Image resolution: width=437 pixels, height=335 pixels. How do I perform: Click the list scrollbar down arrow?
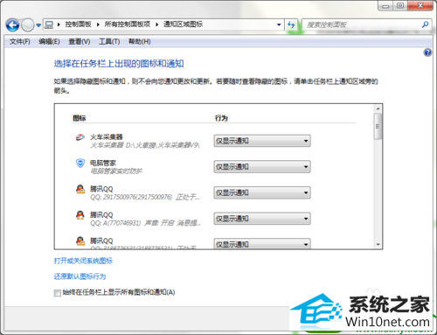coord(378,244)
